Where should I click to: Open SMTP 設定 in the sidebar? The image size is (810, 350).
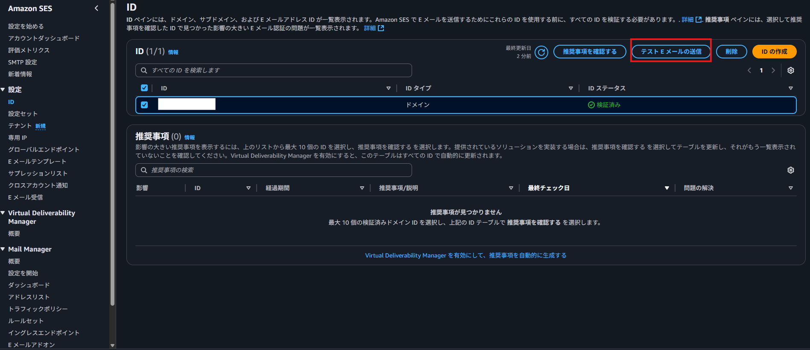22,62
